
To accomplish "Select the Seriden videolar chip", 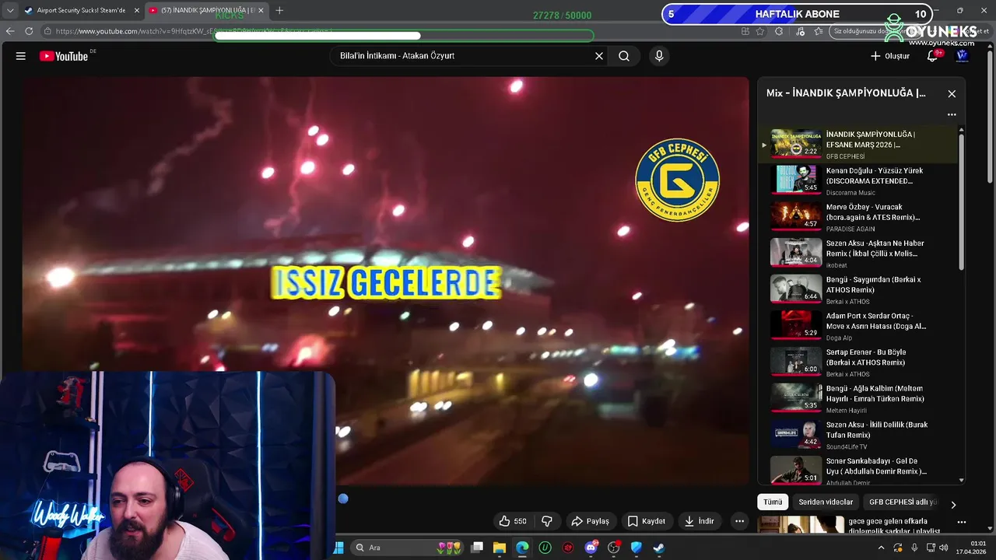I will pos(826,502).
